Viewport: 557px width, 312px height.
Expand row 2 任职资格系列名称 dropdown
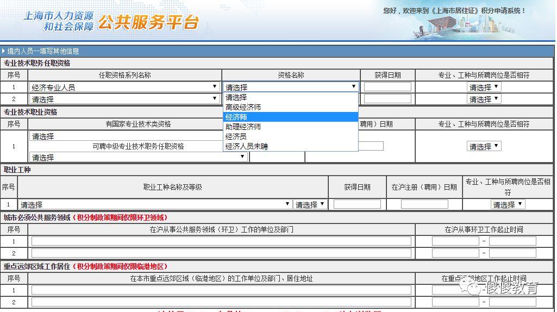(x=124, y=99)
